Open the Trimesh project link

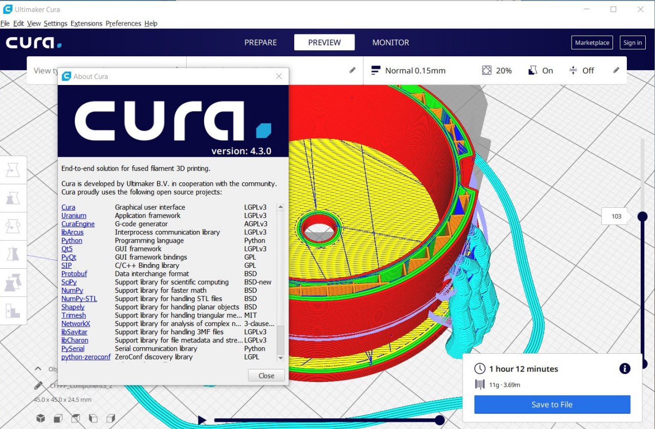[x=74, y=315]
